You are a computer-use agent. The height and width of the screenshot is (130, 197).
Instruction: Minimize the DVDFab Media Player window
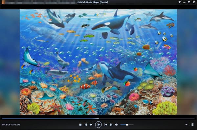click(184, 2)
